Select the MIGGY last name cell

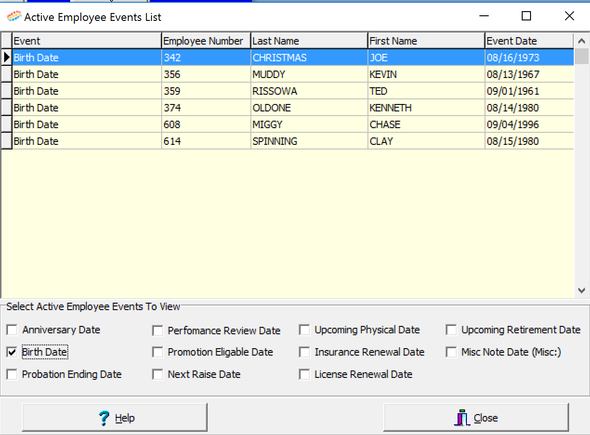point(309,124)
